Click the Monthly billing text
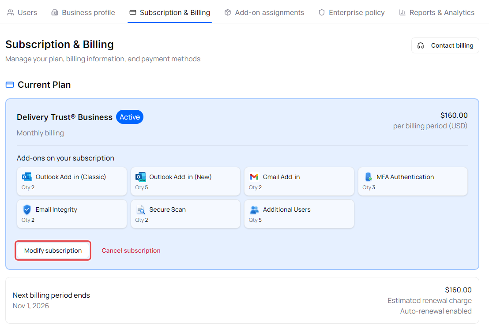 pyautogui.click(x=40, y=133)
